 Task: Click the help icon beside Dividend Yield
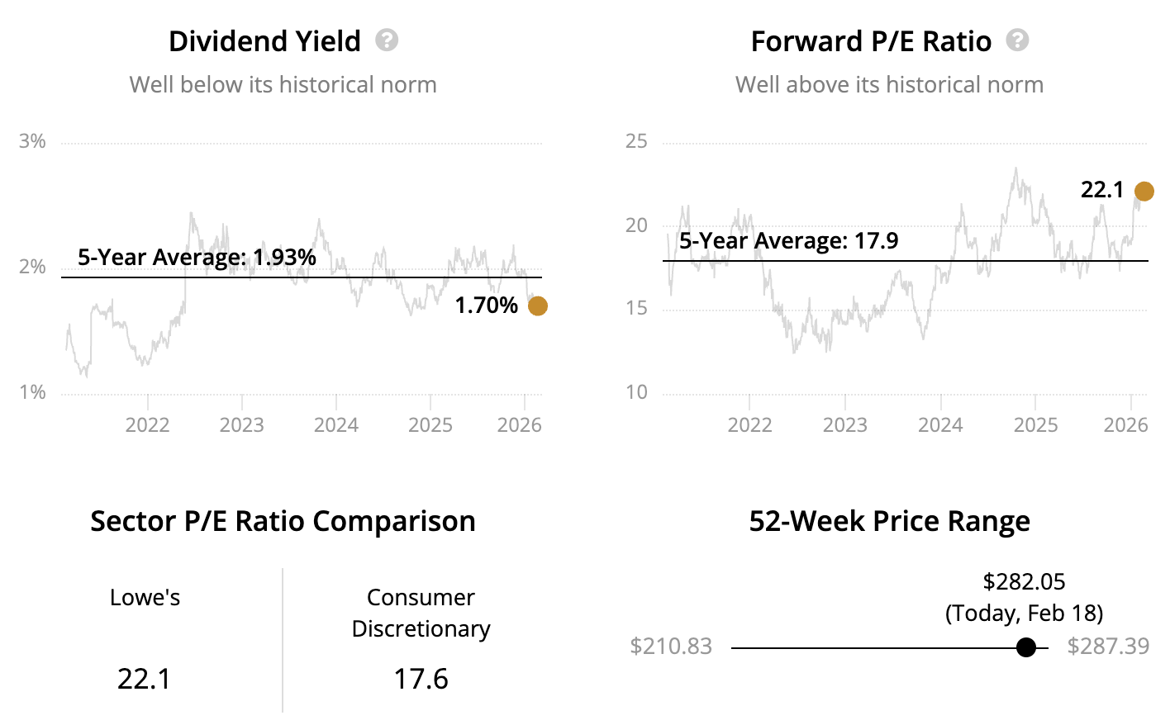387,40
